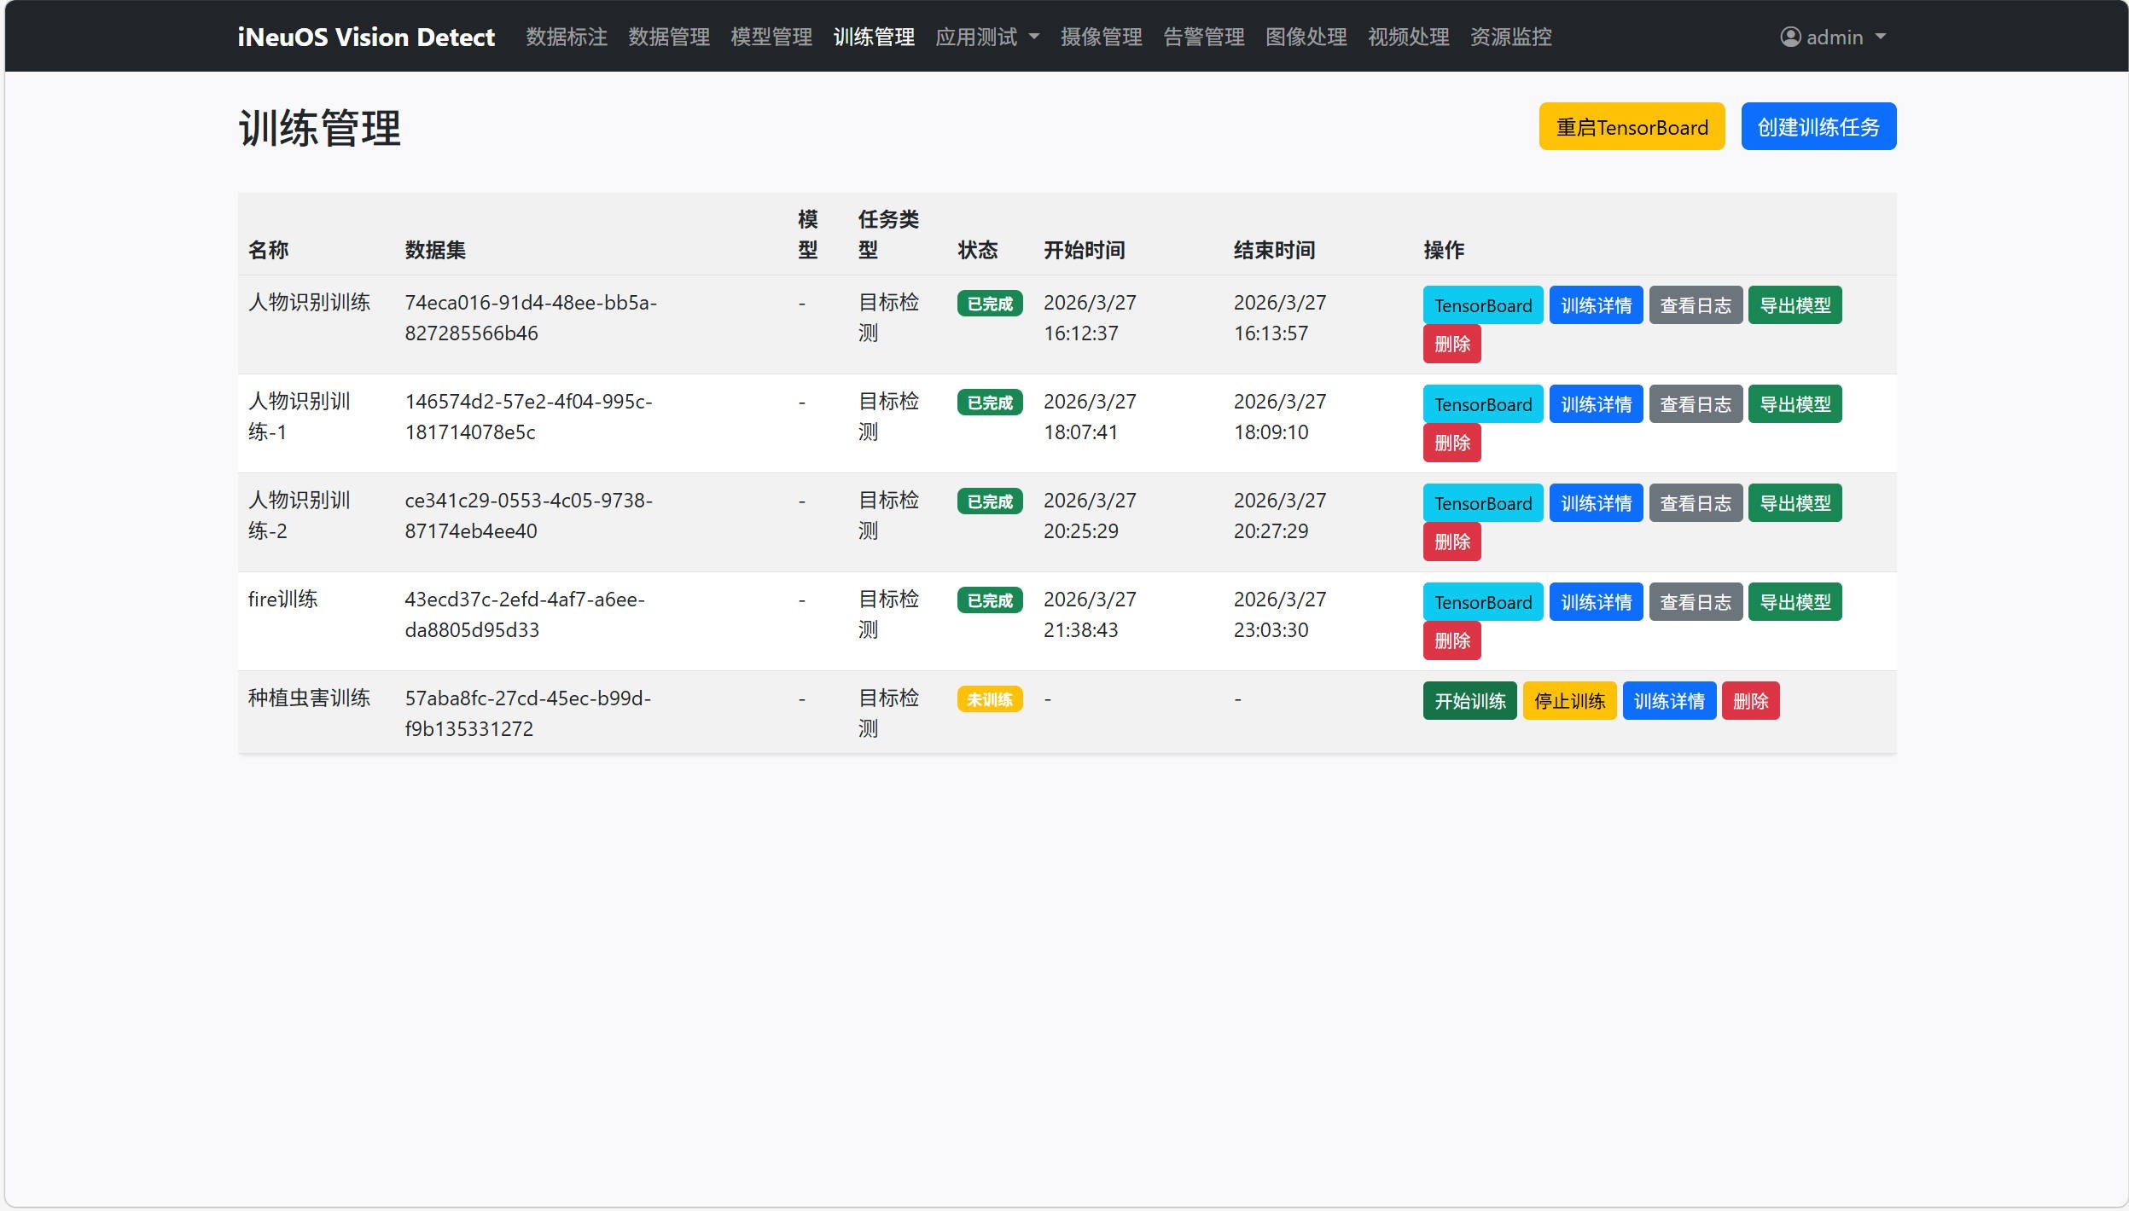Click 停止训练 for 种植虫害训练
Image resolution: width=2129 pixels, height=1211 pixels.
(x=1569, y=701)
